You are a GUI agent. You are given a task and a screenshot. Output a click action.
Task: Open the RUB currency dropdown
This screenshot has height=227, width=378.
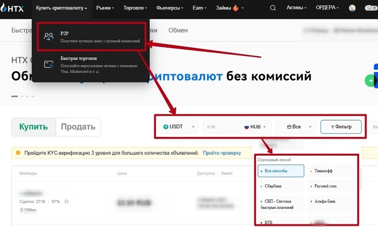[x=255, y=127]
